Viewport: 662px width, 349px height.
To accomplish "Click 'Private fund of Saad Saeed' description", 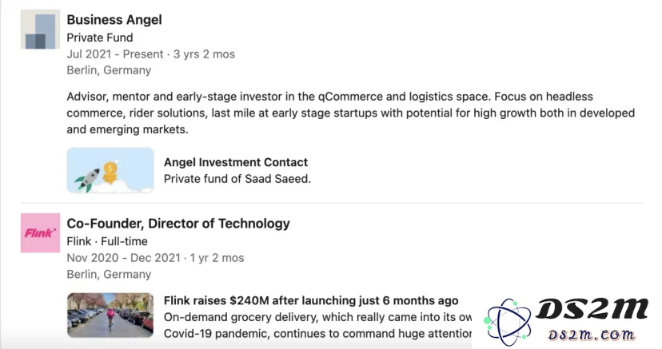I will (x=237, y=179).
